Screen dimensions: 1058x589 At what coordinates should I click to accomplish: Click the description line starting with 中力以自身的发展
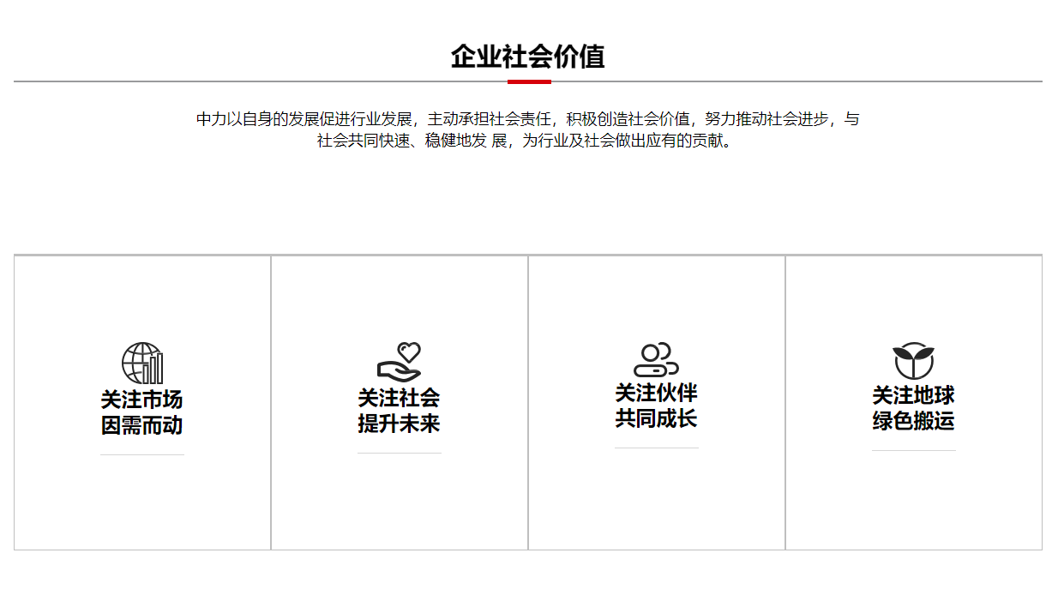pyautogui.click(x=528, y=119)
